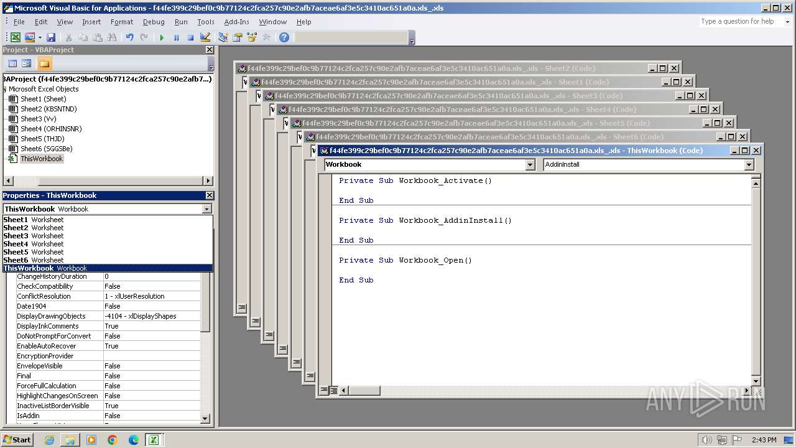Choose ThisWorkbook Workbook in dropdown list
Viewport: 796px width, 448px height.
(x=108, y=268)
